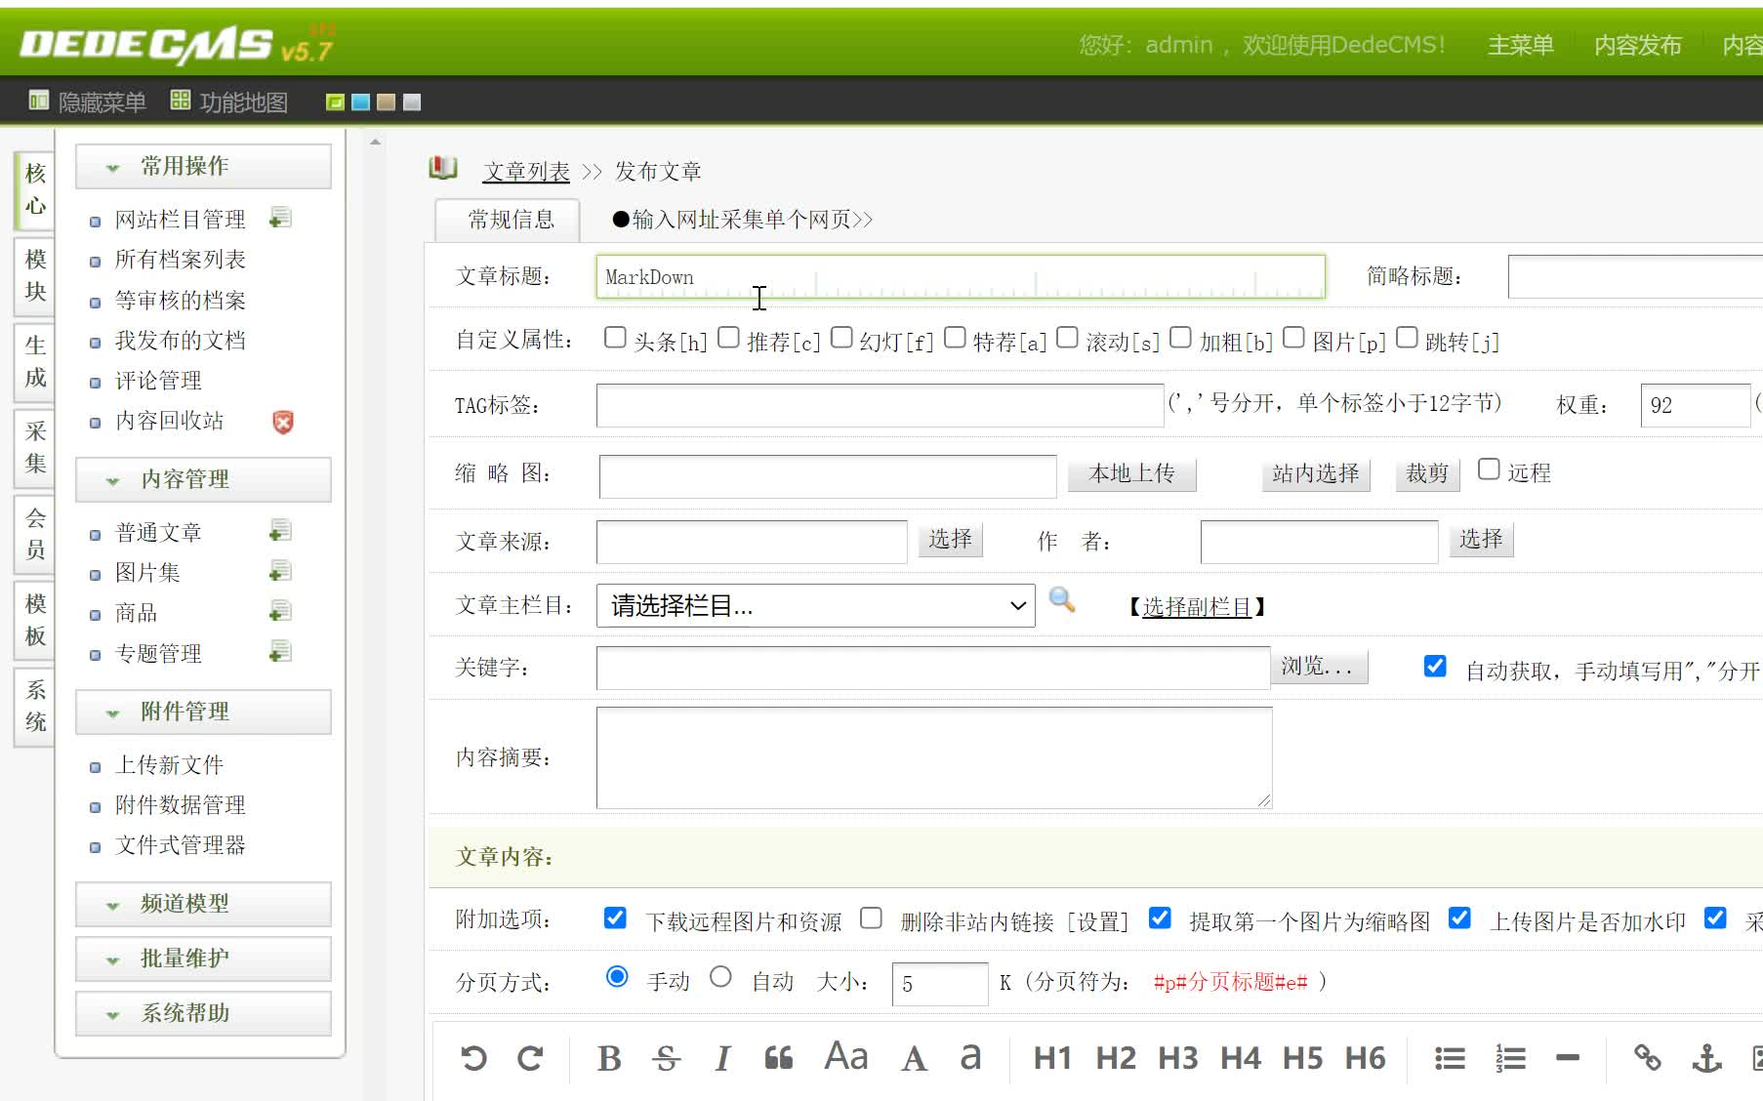
Task: Open the 请选择栏目 dropdown
Action: click(x=816, y=606)
